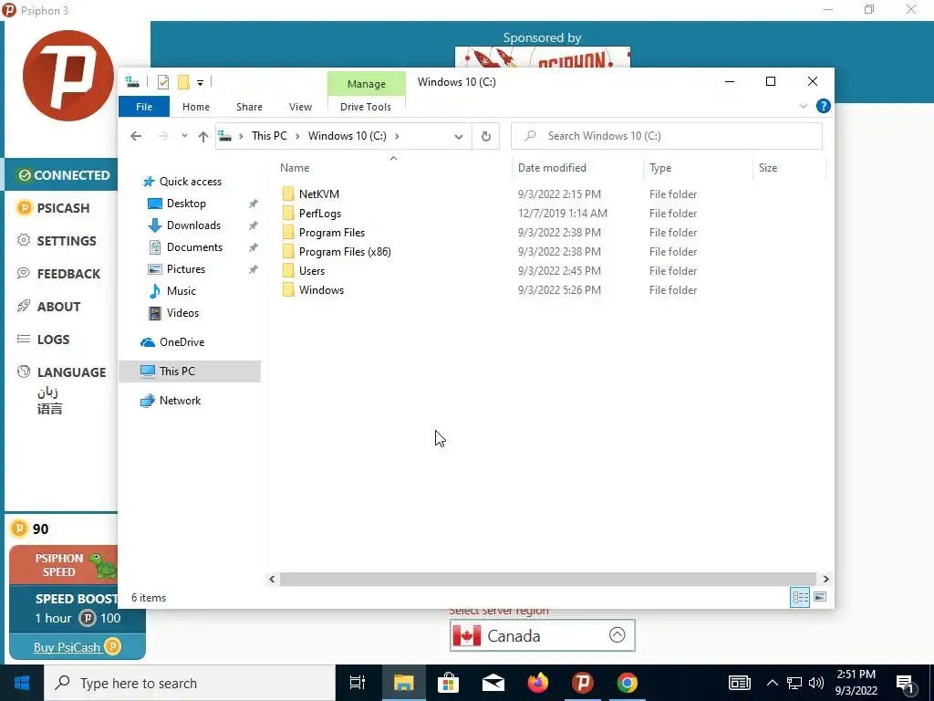Open the Drive Tools ribbon tab
Image resolution: width=934 pixels, height=701 pixels.
366,107
